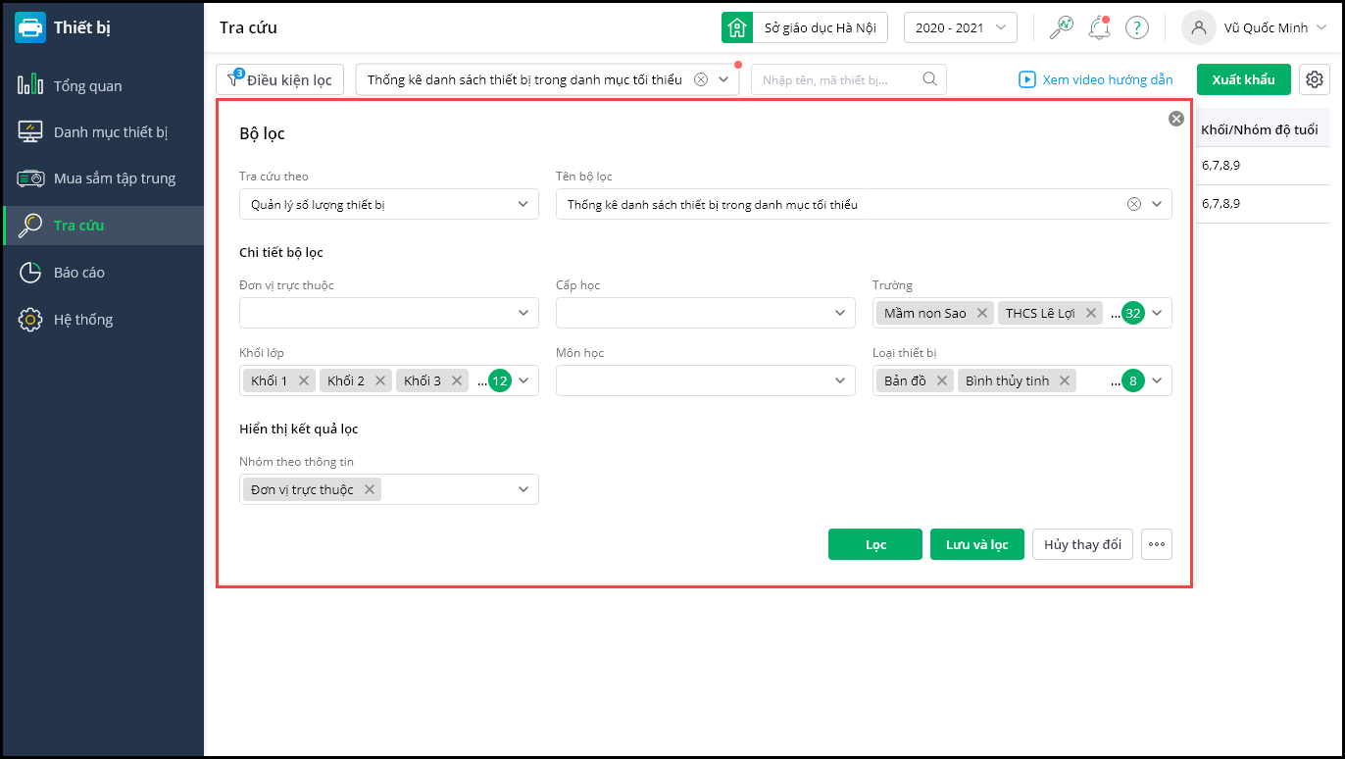Screen dimensions: 1345x759
Task: Open the Vũ Quốc Minh account menu
Action: pos(1276,27)
